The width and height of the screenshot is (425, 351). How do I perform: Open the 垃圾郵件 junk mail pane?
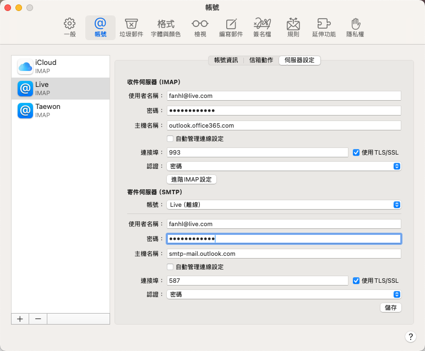click(131, 28)
